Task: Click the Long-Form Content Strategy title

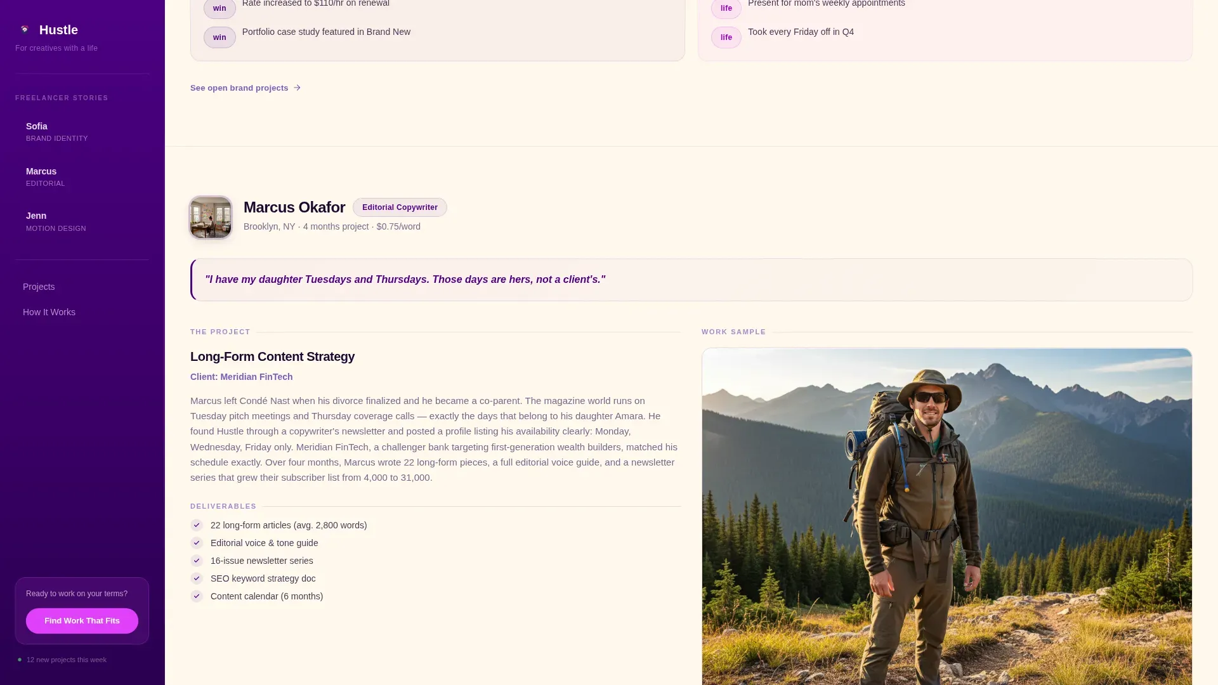Action: pos(272,356)
